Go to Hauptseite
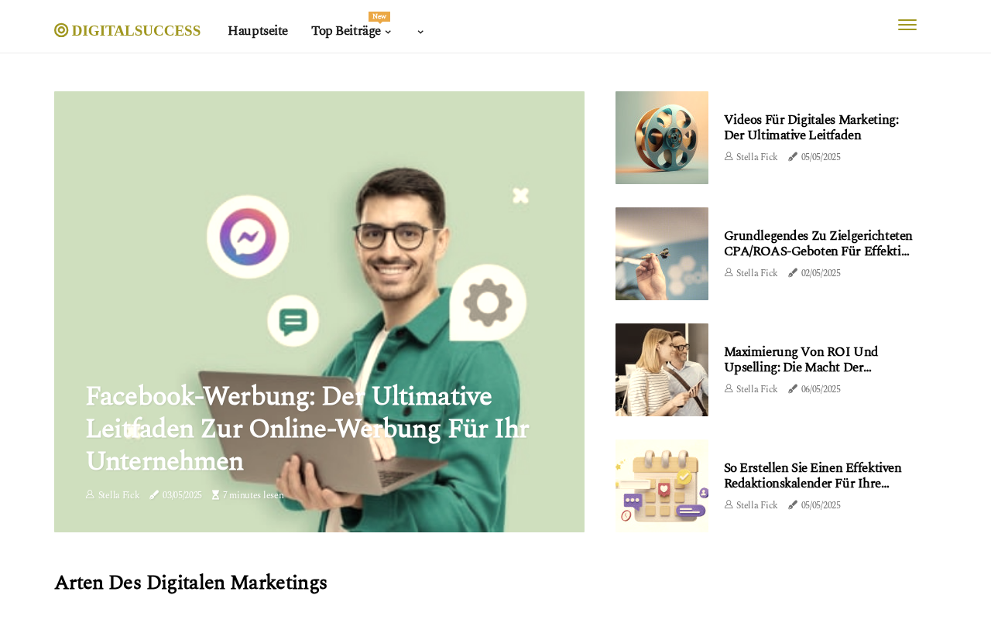991x619 pixels. point(258,31)
